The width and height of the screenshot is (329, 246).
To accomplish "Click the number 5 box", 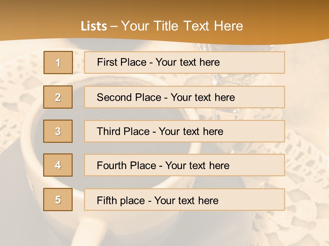I will pos(58,200).
